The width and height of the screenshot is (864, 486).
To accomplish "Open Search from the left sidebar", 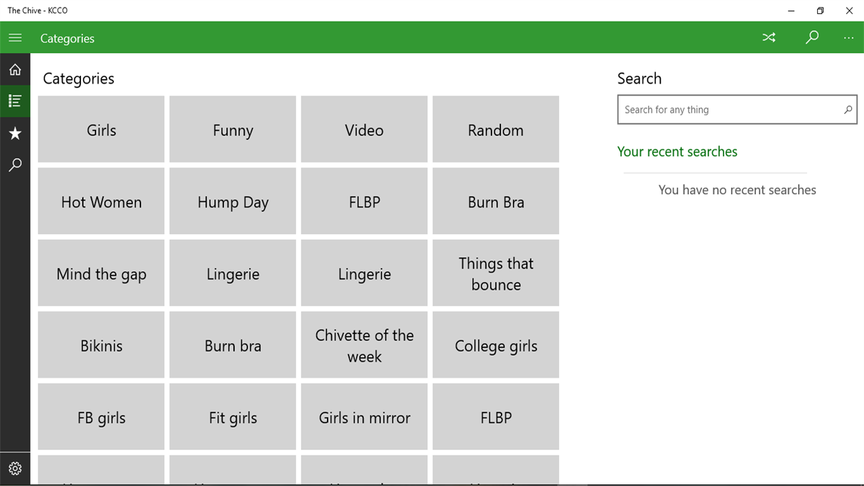I will (x=15, y=165).
